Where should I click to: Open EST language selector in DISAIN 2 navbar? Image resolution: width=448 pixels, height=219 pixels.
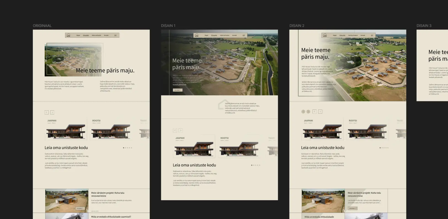coord(372,35)
